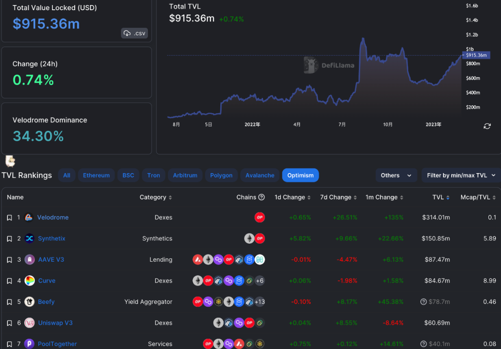Image resolution: width=501 pixels, height=349 pixels.
Task: Sort table by Category column
Action: [x=155, y=197]
